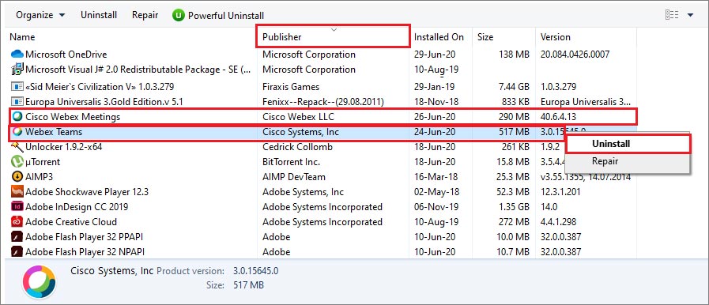
Task: Click the Webex Teams row icon
Action: pyautogui.click(x=17, y=132)
